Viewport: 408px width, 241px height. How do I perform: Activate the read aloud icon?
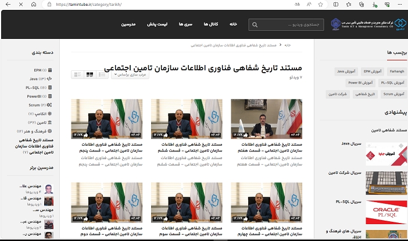coord(309,4)
